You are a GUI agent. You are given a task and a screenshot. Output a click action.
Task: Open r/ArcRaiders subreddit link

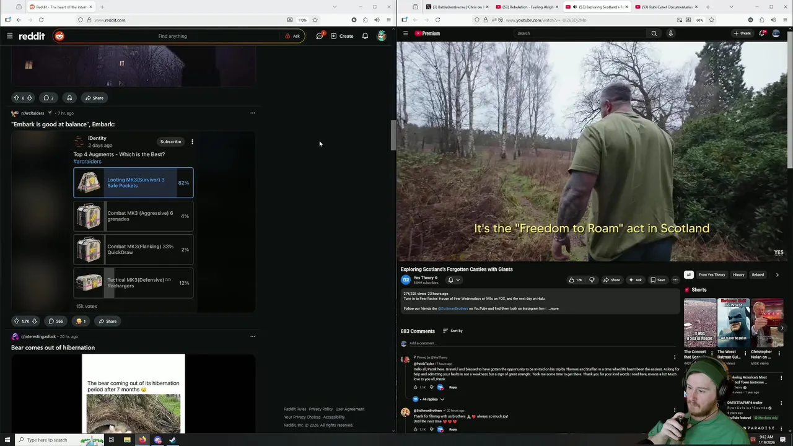(x=32, y=113)
